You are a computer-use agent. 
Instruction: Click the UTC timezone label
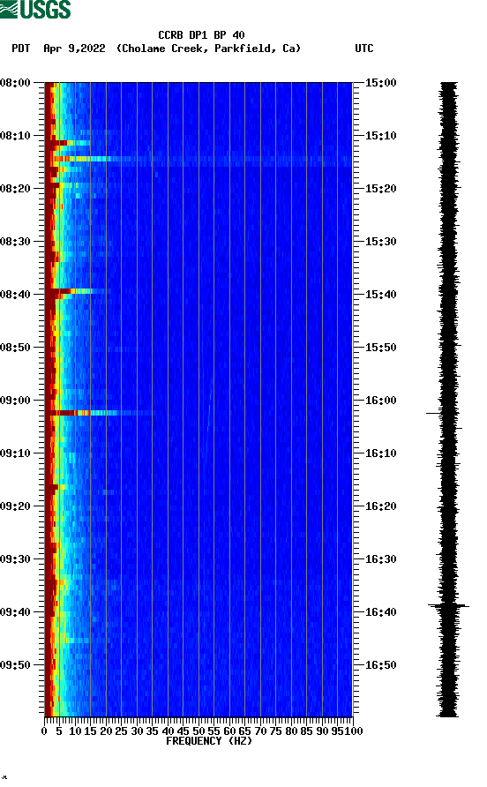(364, 49)
